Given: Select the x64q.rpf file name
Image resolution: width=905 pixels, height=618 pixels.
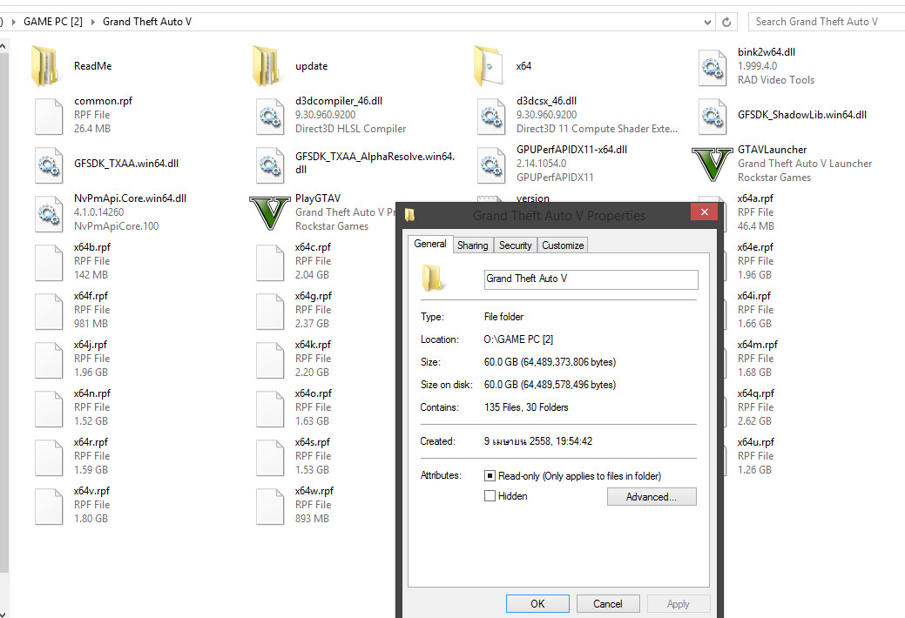Looking at the screenshot, I should point(755,393).
